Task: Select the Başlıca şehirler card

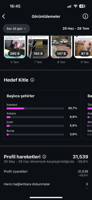Action: point(42,115)
